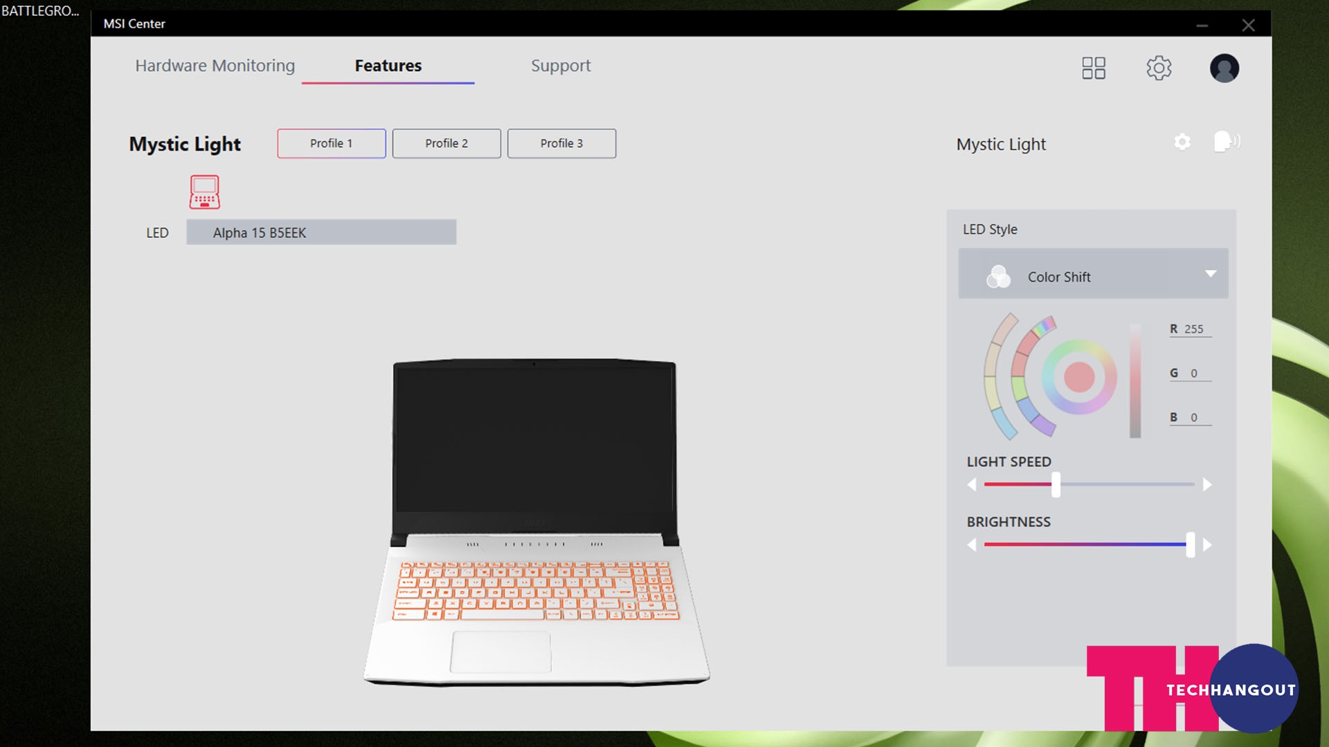Open the feature grid view icon
The image size is (1329, 747).
(1094, 68)
